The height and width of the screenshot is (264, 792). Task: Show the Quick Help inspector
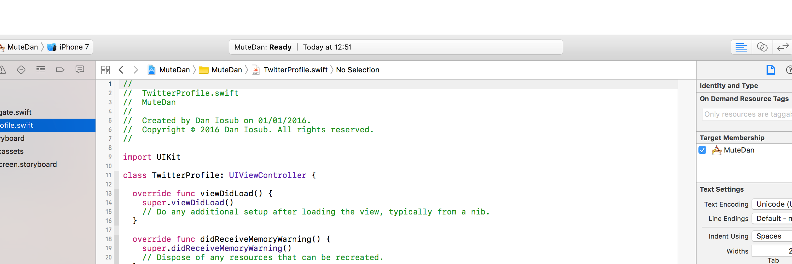click(x=789, y=70)
